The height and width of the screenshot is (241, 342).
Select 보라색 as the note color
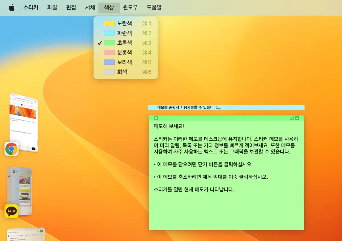click(124, 62)
